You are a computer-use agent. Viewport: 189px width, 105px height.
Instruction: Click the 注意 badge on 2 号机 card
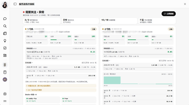(x=171, y=29)
